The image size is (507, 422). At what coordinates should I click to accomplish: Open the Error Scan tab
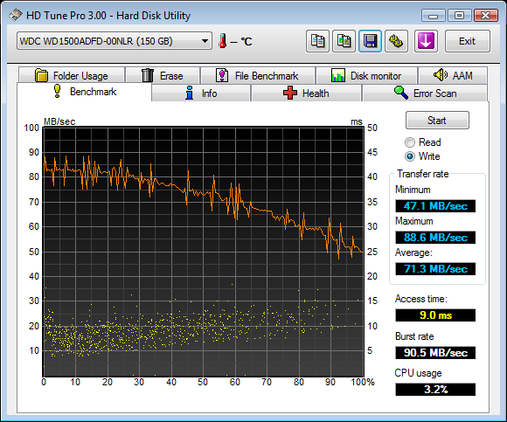coord(425,93)
